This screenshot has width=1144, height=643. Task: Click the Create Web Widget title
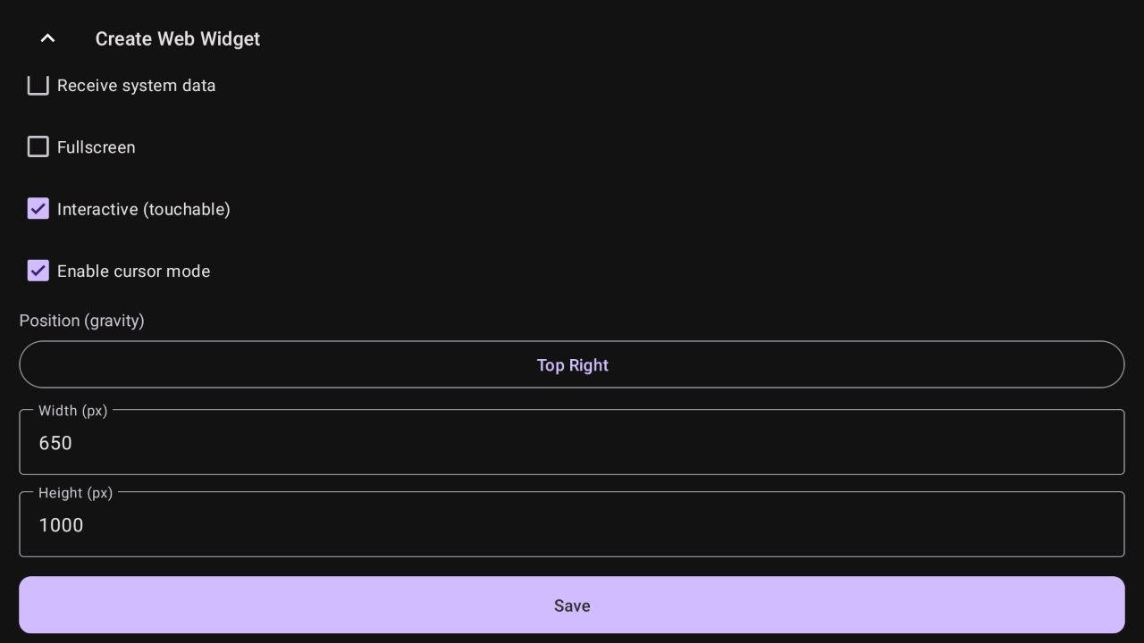(177, 39)
